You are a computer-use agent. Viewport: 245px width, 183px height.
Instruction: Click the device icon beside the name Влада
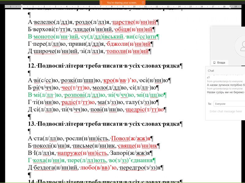click(x=214, y=63)
